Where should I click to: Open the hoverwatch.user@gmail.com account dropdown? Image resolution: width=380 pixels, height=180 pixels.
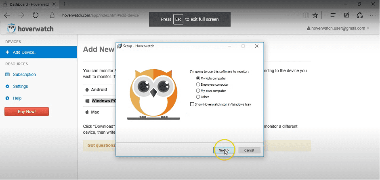pos(338,28)
